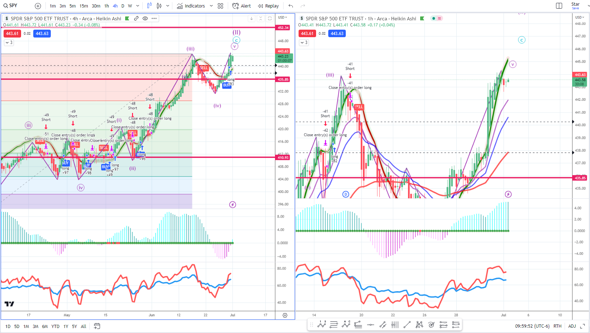This screenshot has width=590, height=333.
Task: Start bar Replay mode
Action: 269,6
